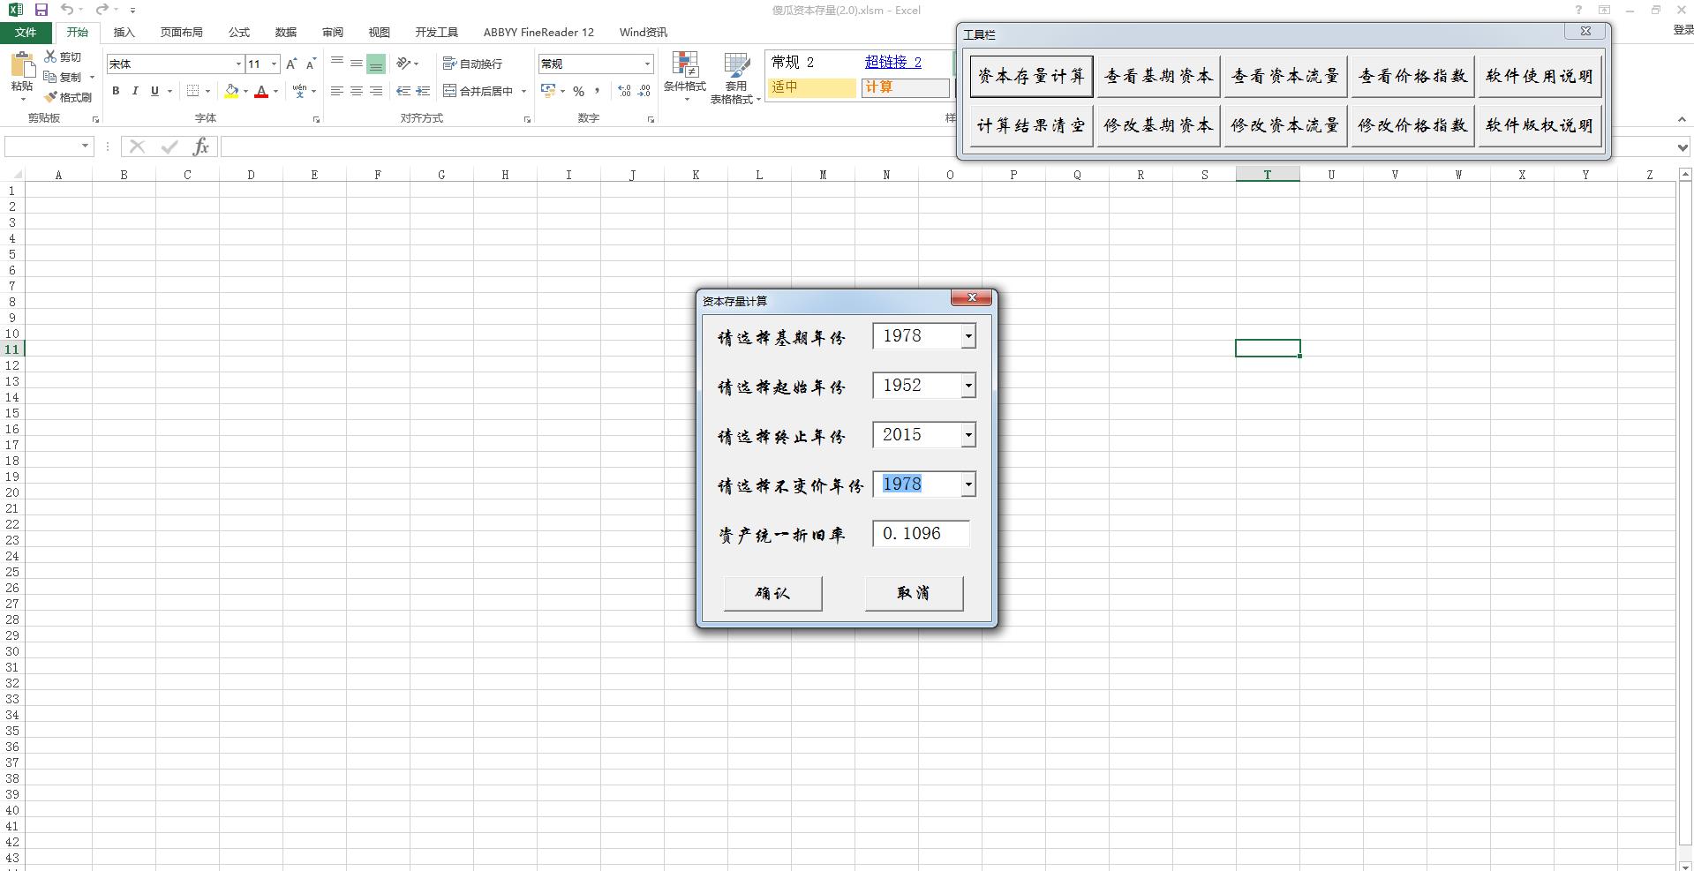Viewport: 1694px width, 871px height.
Task: Switch to the 数据 (Data) tab
Action: pyautogui.click(x=286, y=33)
